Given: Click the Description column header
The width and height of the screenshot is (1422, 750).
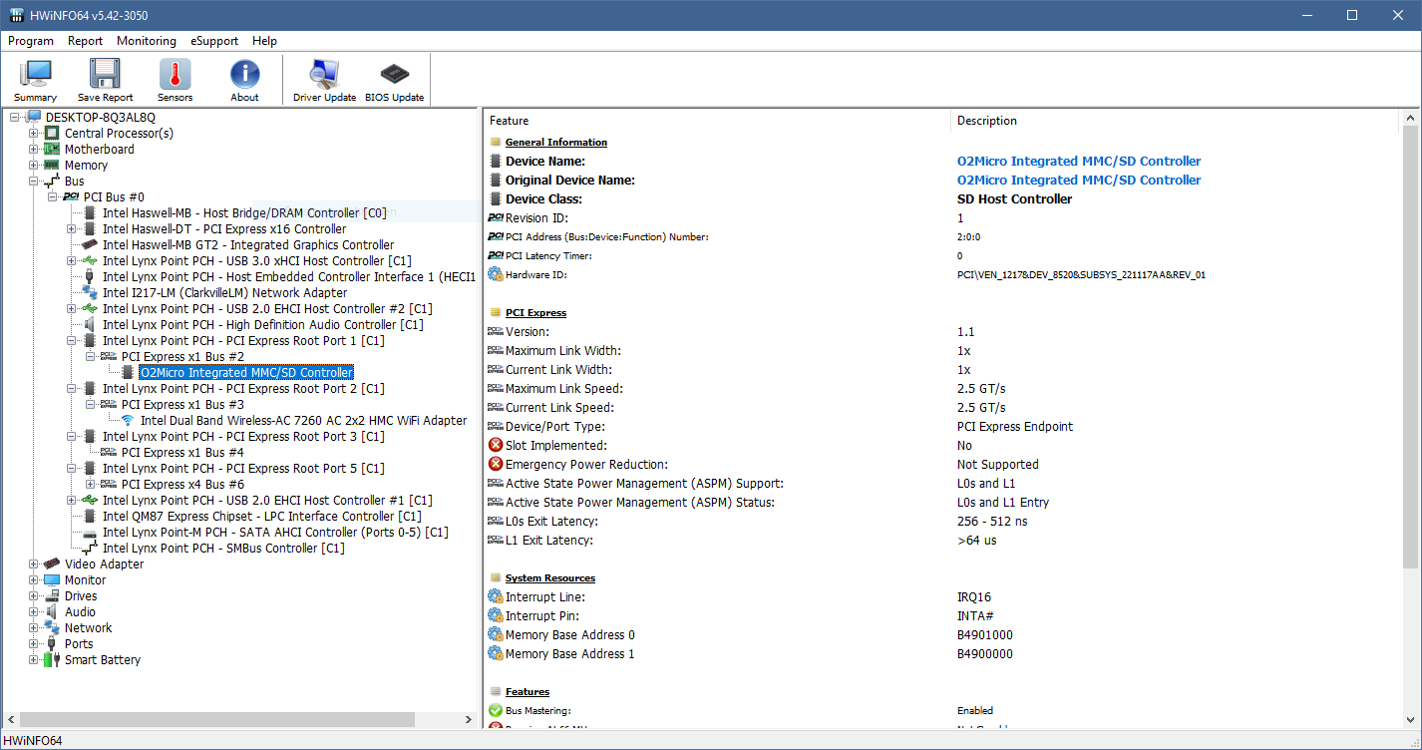Looking at the screenshot, I should click(x=1176, y=121).
